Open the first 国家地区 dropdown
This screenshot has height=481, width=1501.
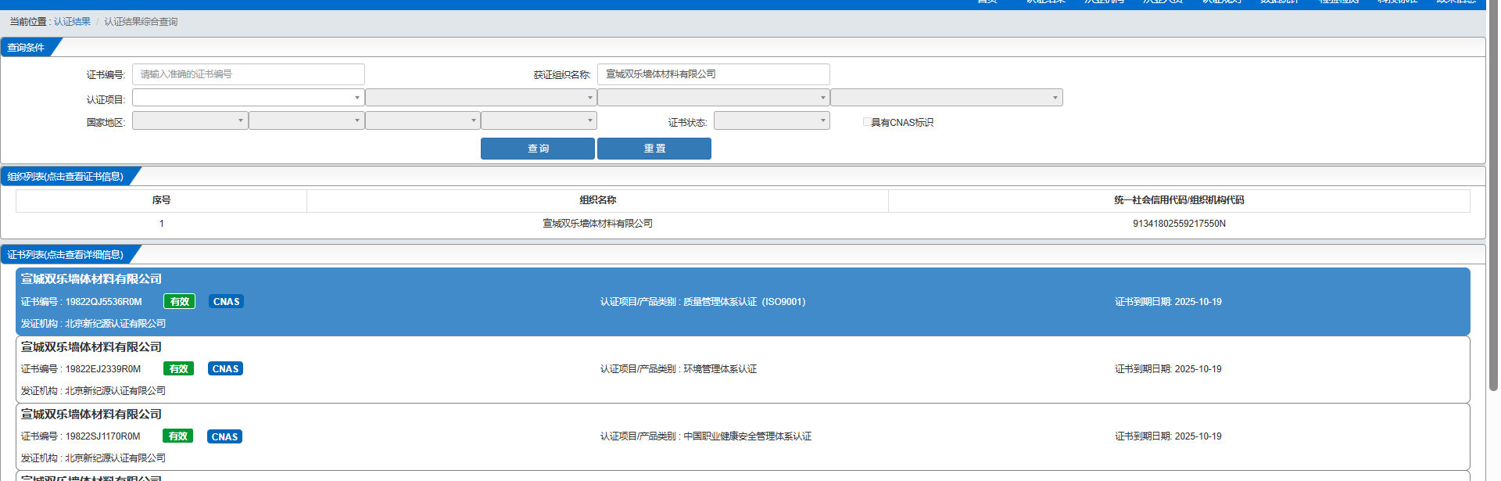[190, 120]
